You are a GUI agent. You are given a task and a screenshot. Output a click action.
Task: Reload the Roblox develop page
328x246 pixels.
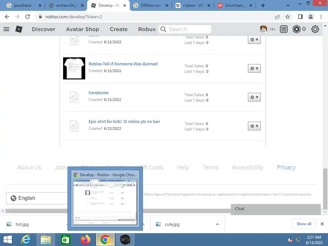pos(28,17)
